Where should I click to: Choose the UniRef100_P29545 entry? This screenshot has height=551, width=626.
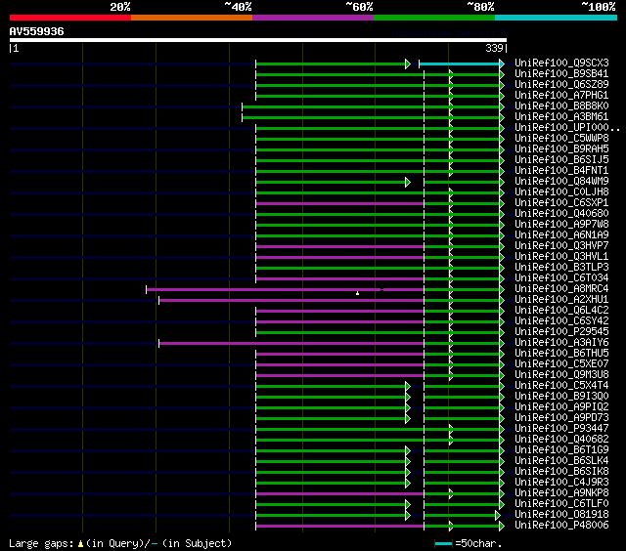(561, 332)
